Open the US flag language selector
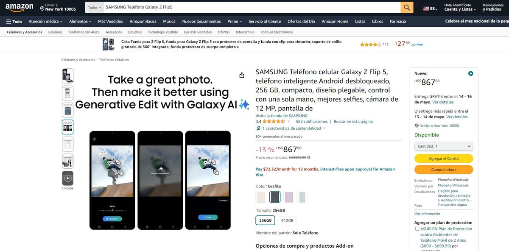This screenshot has width=509, height=251. (429, 8)
